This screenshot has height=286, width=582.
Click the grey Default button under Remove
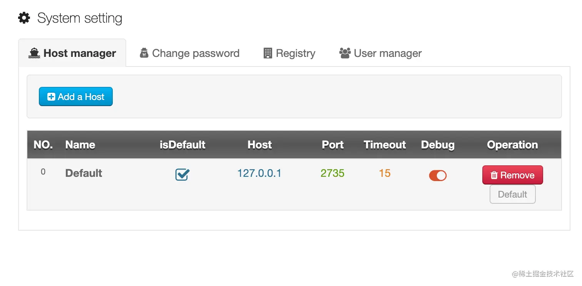(x=512, y=195)
